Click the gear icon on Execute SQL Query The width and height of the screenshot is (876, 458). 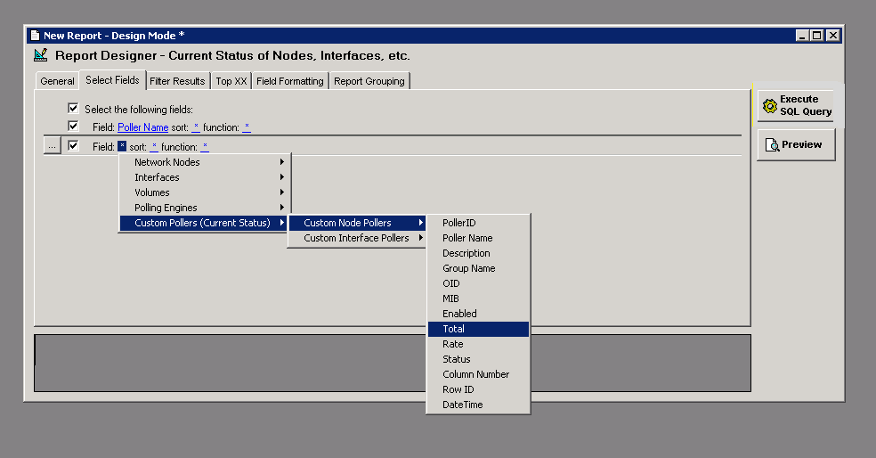coord(770,106)
